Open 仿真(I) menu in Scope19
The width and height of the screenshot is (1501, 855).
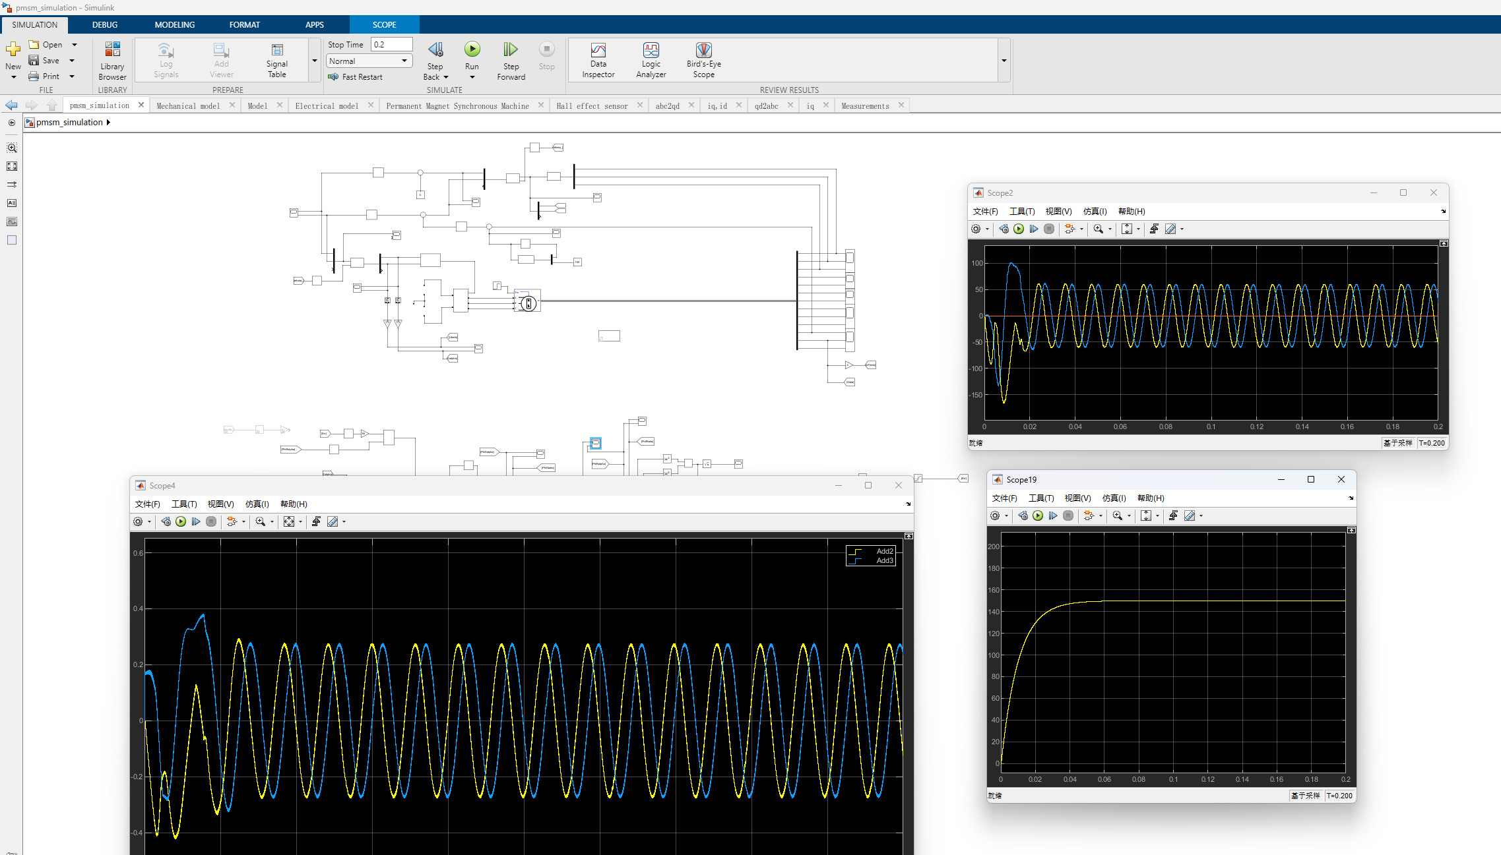[1114, 498]
